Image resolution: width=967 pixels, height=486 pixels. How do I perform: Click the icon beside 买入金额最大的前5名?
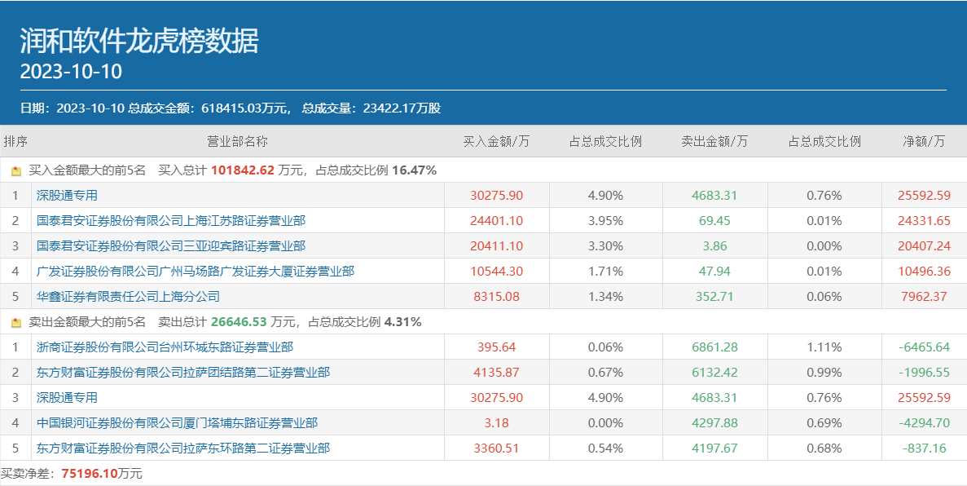pos(15,171)
